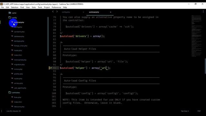Click the config folder icon in sidebar
The height and width of the screenshot is (116, 206).
[10, 17]
